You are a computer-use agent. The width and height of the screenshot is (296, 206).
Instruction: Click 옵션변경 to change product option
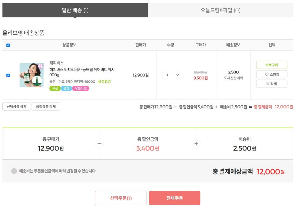point(104,81)
